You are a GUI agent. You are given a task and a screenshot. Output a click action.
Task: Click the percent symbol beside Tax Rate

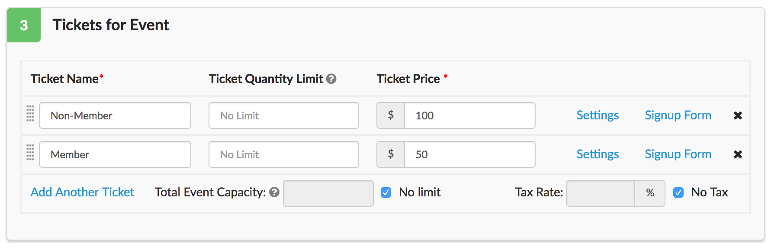650,193
